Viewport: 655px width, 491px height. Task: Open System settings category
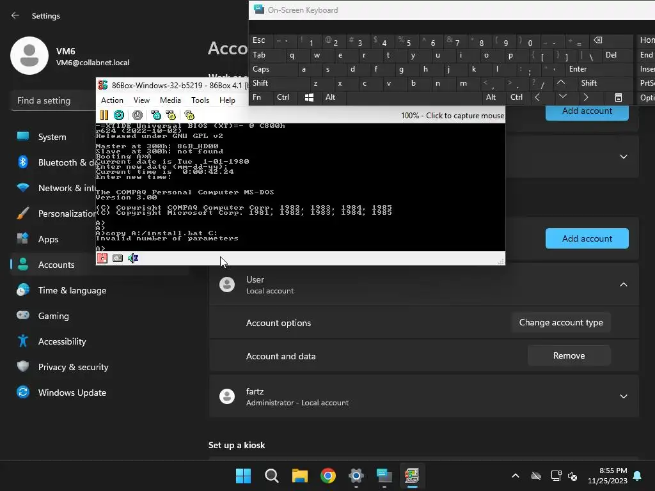point(52,137)
